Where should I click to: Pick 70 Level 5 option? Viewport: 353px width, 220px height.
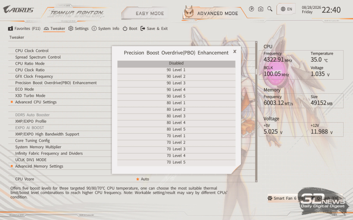click(x=176, y=162)
